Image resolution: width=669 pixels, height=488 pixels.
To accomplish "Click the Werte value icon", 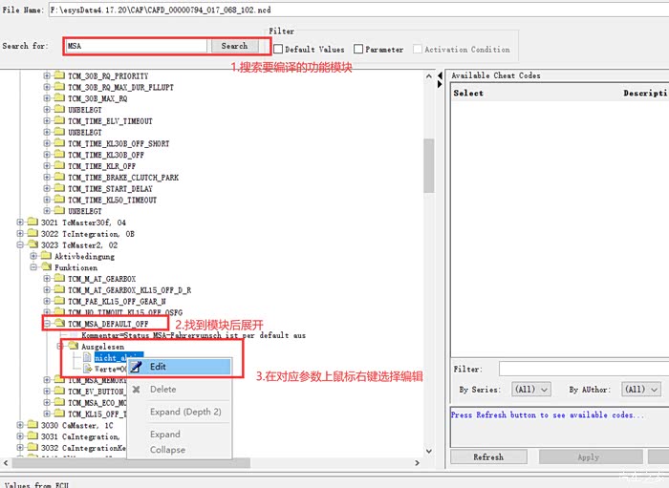I will 88,369.
